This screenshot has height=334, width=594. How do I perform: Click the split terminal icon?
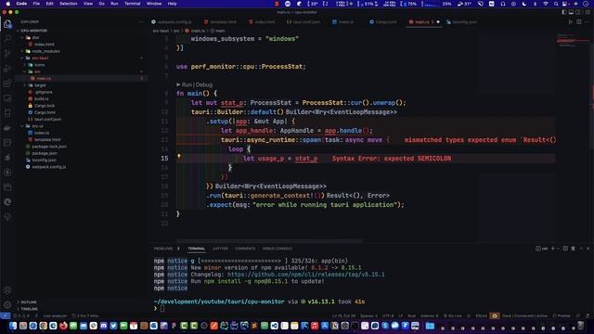[x=565, y=249]
